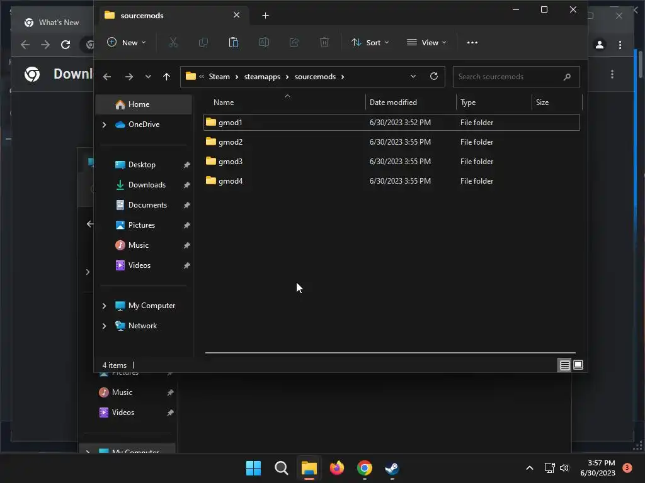The image size is (645, 483).
Task: Click Steam in breadcrumb path
Action: tap(219, 77)
